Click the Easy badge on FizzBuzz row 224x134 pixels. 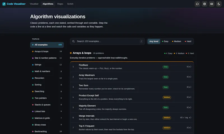(165, 67)
